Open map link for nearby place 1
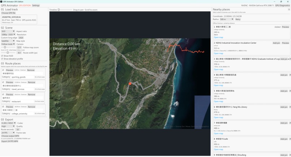This screenshot has height=157, width=291. coord(218,37)
